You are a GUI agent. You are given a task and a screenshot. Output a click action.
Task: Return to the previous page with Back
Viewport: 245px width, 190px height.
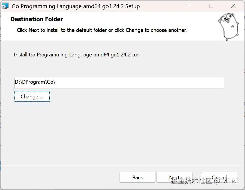[138, 177]
